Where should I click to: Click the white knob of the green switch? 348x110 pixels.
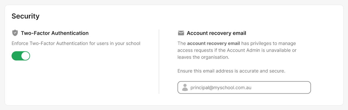click(x=25, y=56)
